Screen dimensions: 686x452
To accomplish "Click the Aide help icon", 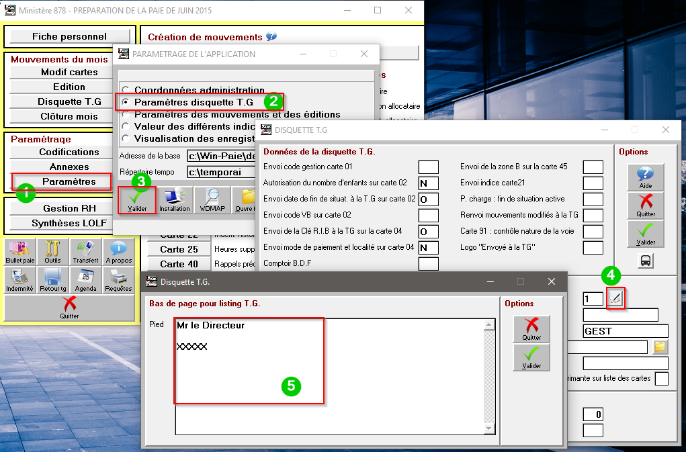I will (645, 178).
